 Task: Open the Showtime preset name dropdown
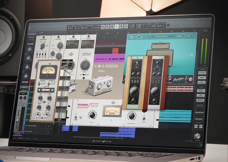162,36
